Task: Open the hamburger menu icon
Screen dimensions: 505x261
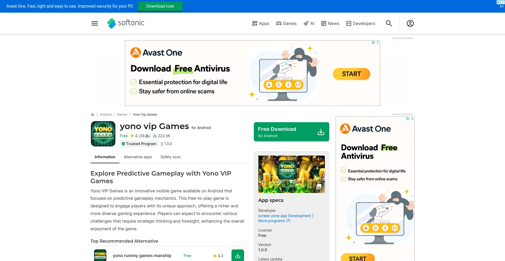Action: coord(95,23)
